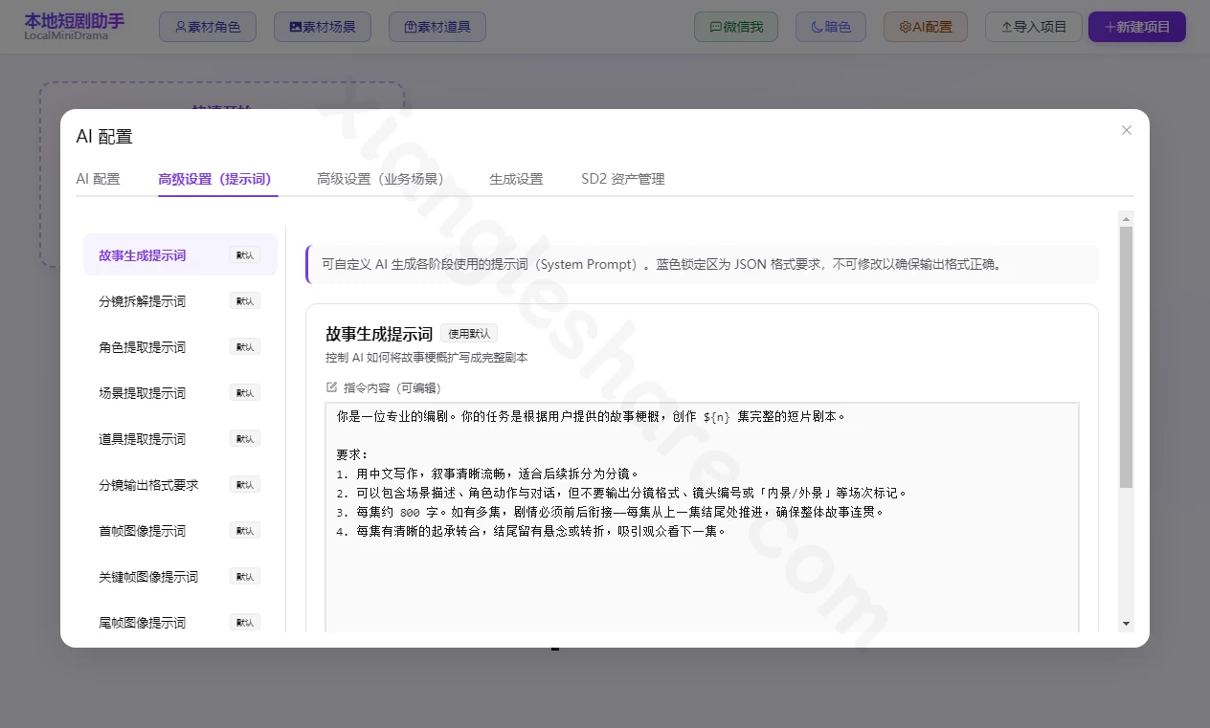Click 导入项目 button
The width and height of the screenshot is (1210, 728).
pos(1034,27)
